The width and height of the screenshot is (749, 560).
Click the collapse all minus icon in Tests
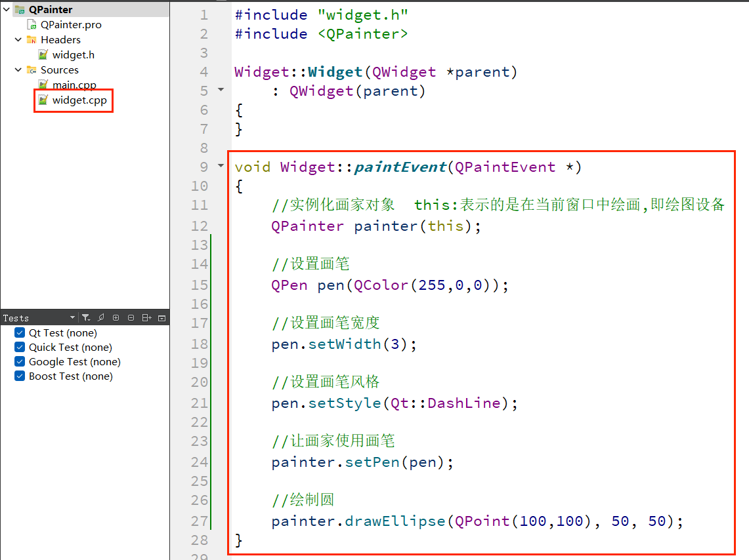point(131,317)
